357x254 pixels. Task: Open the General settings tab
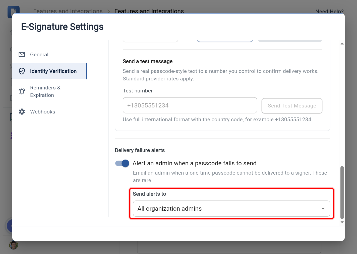tap(49, 55)
